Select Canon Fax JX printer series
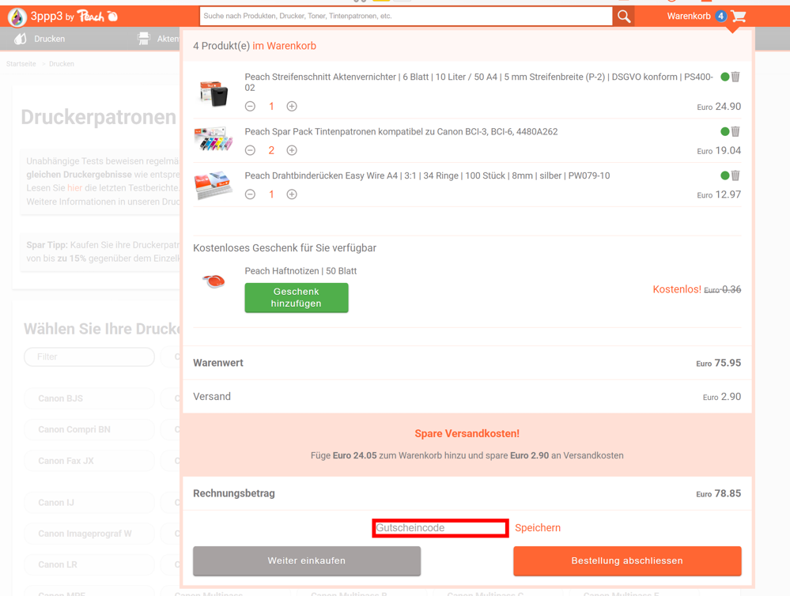790x596 pixels. pyautogui.click(x=89, y=461)
